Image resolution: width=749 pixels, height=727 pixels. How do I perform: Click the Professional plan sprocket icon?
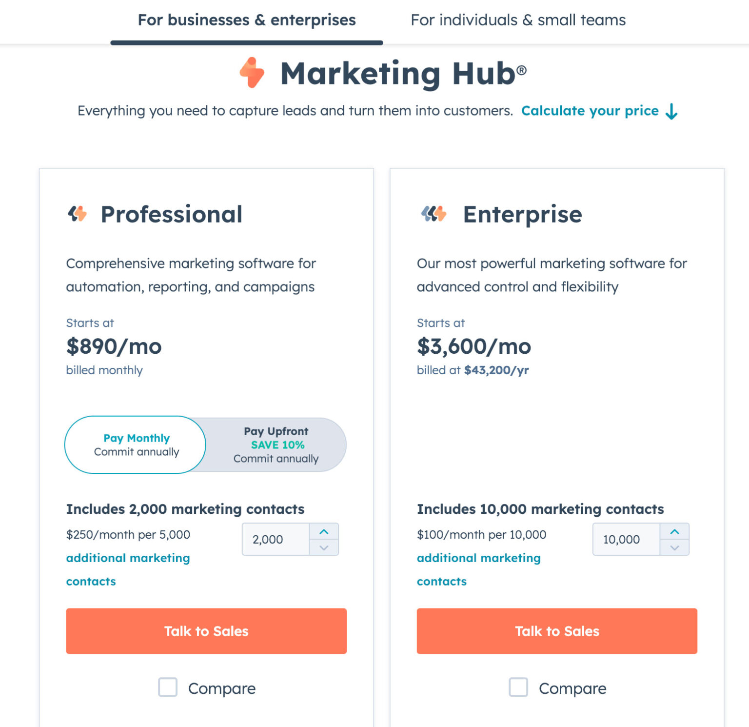click(x=79, y=213)
